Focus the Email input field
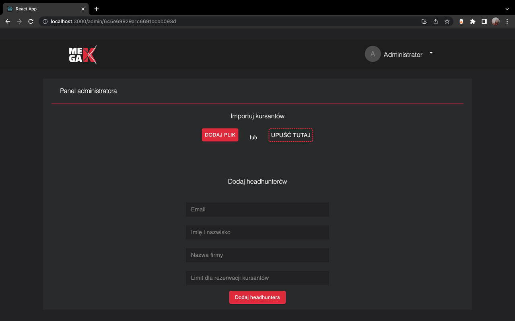The width and height of the screenshot is (515, 321). (257, 209)
